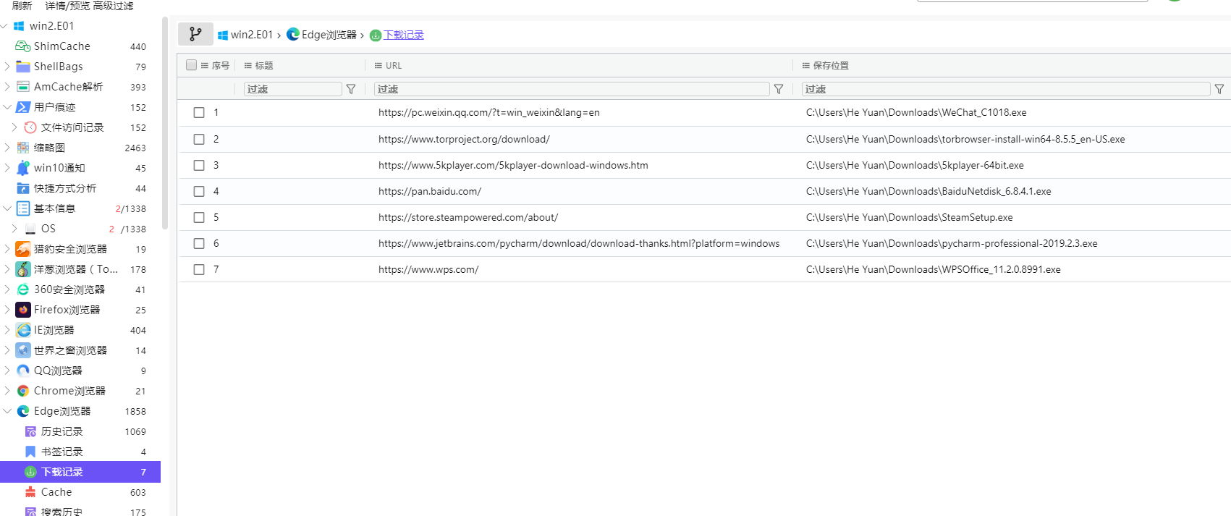Screen dimensions: 1231x516
Task: Click the win10通知 bell icon
Action: click(23, 168)
